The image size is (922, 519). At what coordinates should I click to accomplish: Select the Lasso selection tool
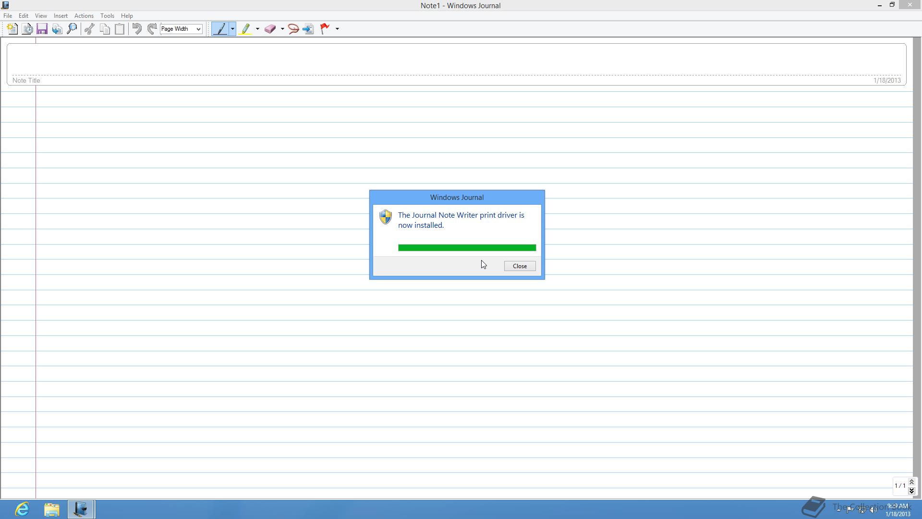(x=293, y=29)
